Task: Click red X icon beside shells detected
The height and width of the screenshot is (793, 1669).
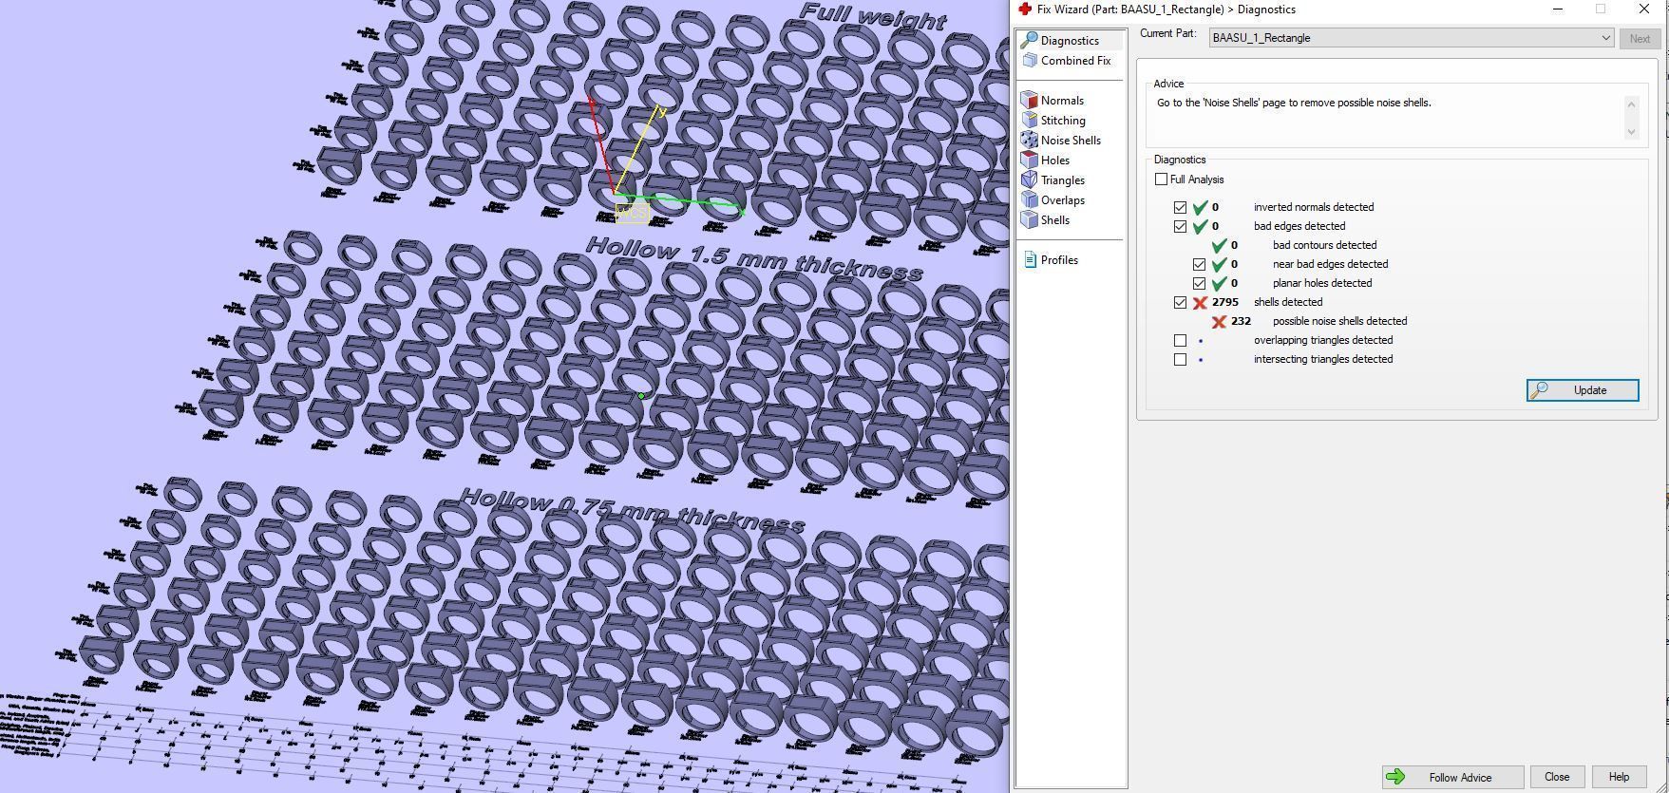Action: [x=1200, y=302]
